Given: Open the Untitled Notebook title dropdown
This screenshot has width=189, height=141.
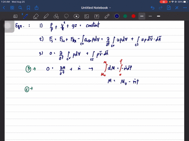Looking at the screenshot, I should tap(96, 8).
